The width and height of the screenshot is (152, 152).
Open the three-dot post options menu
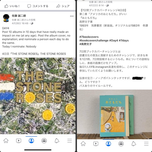tap(72, 16)
